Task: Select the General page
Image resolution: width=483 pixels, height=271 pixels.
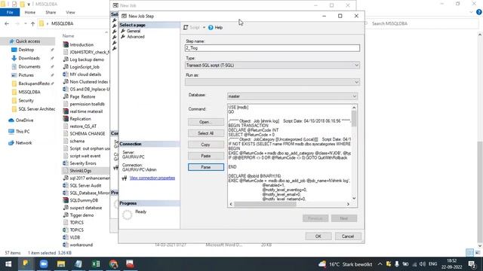Action: pos(134,31)
